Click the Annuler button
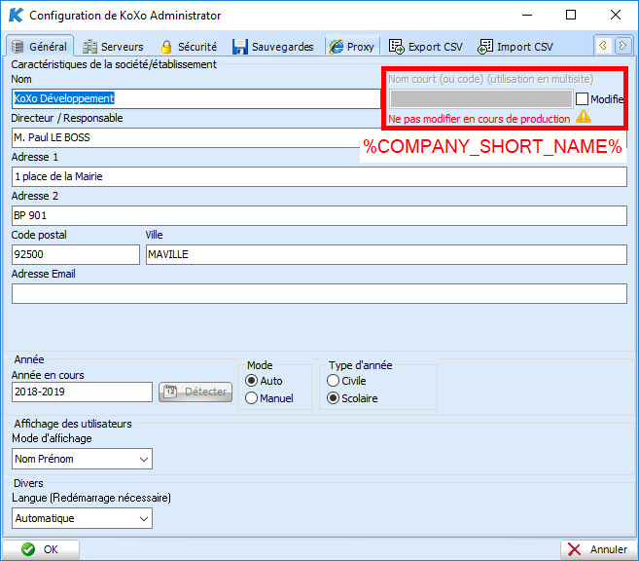This screenshot has height=561, width=639. coord(598,549)
